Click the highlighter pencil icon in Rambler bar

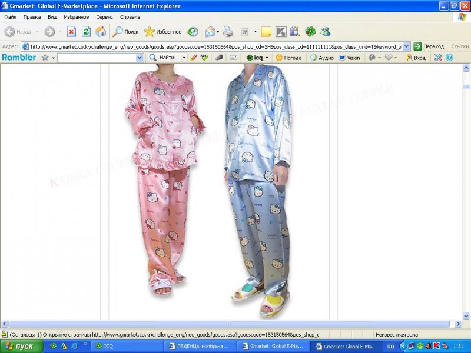(194, 57)
